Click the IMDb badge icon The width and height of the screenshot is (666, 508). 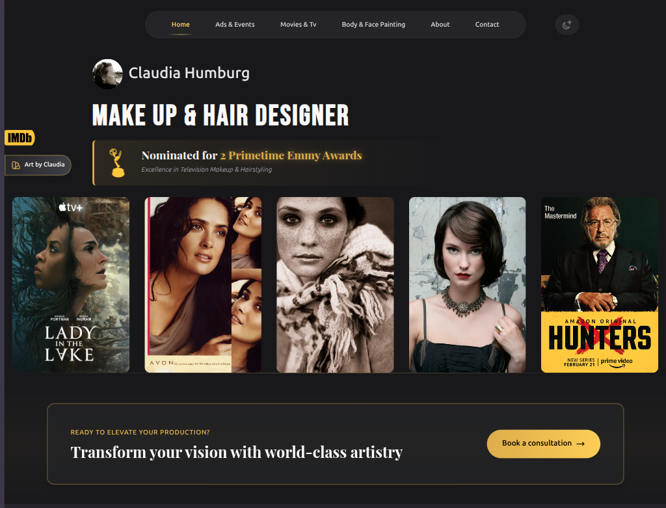[x=20, y=138]
